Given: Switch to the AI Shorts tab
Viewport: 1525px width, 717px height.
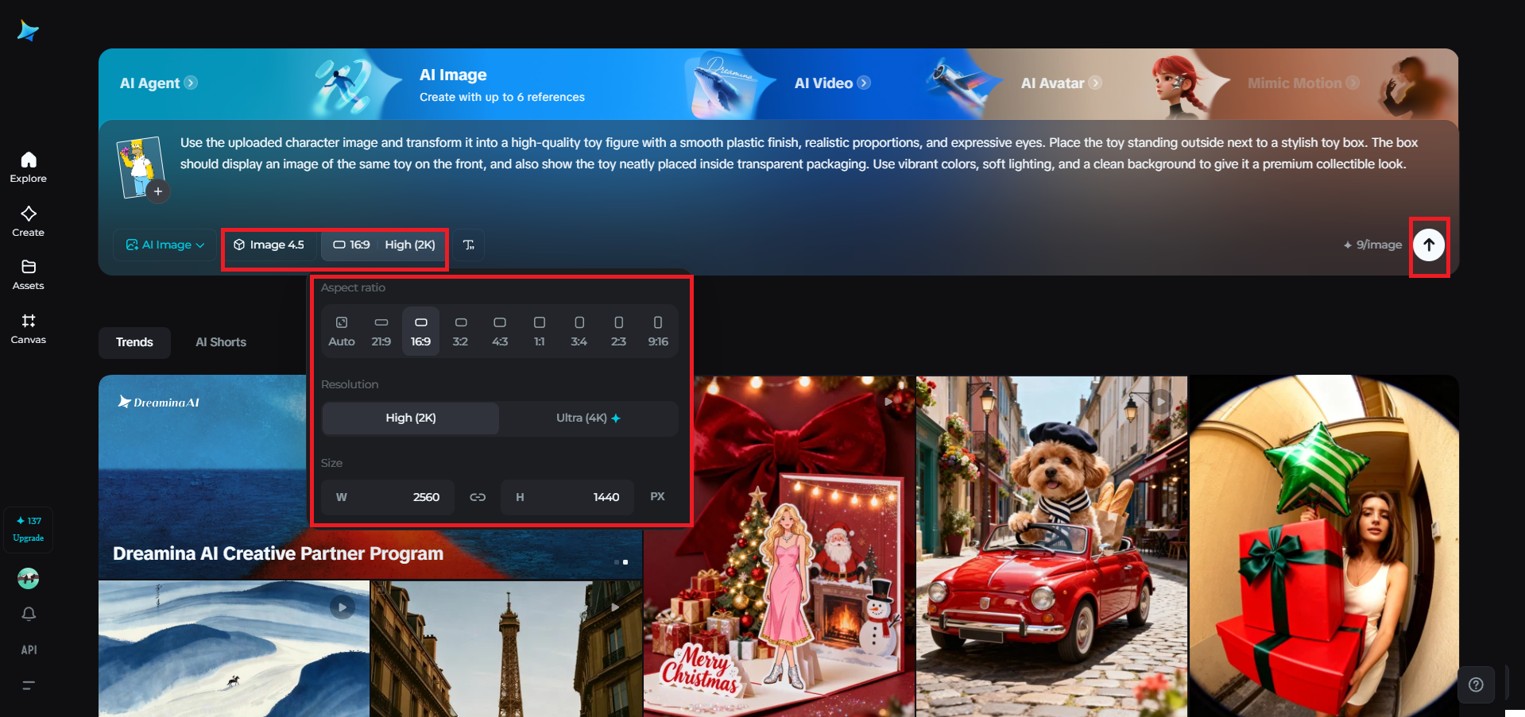Looking at the screenshot, I should 221,341.
